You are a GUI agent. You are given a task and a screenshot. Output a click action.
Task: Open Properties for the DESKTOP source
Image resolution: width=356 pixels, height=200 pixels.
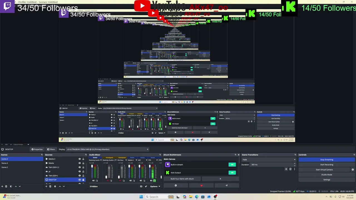[37, 149]
